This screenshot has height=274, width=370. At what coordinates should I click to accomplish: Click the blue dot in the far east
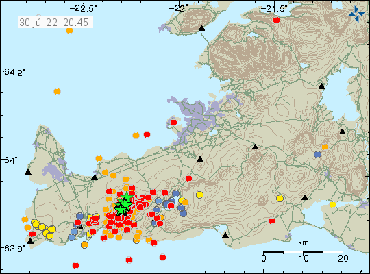318,155
